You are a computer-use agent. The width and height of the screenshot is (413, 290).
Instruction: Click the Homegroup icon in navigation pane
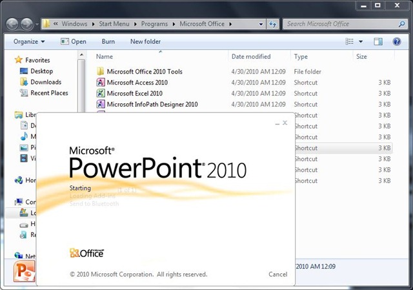(x=19, y=180)
